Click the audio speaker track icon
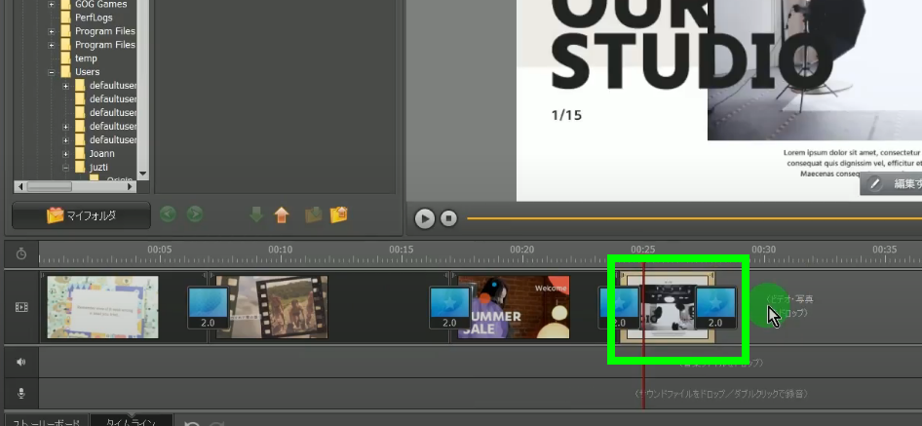 (21, 363)
